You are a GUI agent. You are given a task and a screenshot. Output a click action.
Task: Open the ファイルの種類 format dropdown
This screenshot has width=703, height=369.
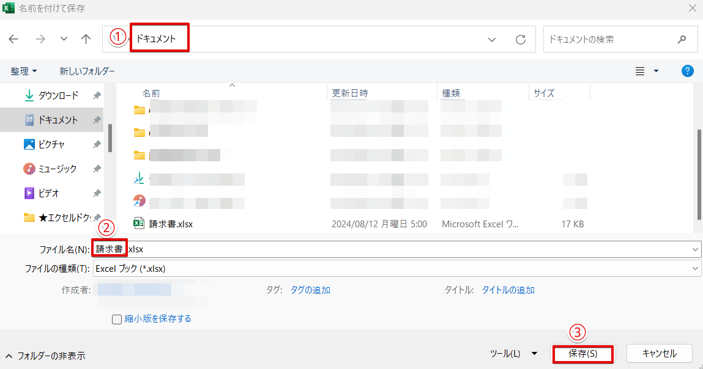[x=695, y=268]
